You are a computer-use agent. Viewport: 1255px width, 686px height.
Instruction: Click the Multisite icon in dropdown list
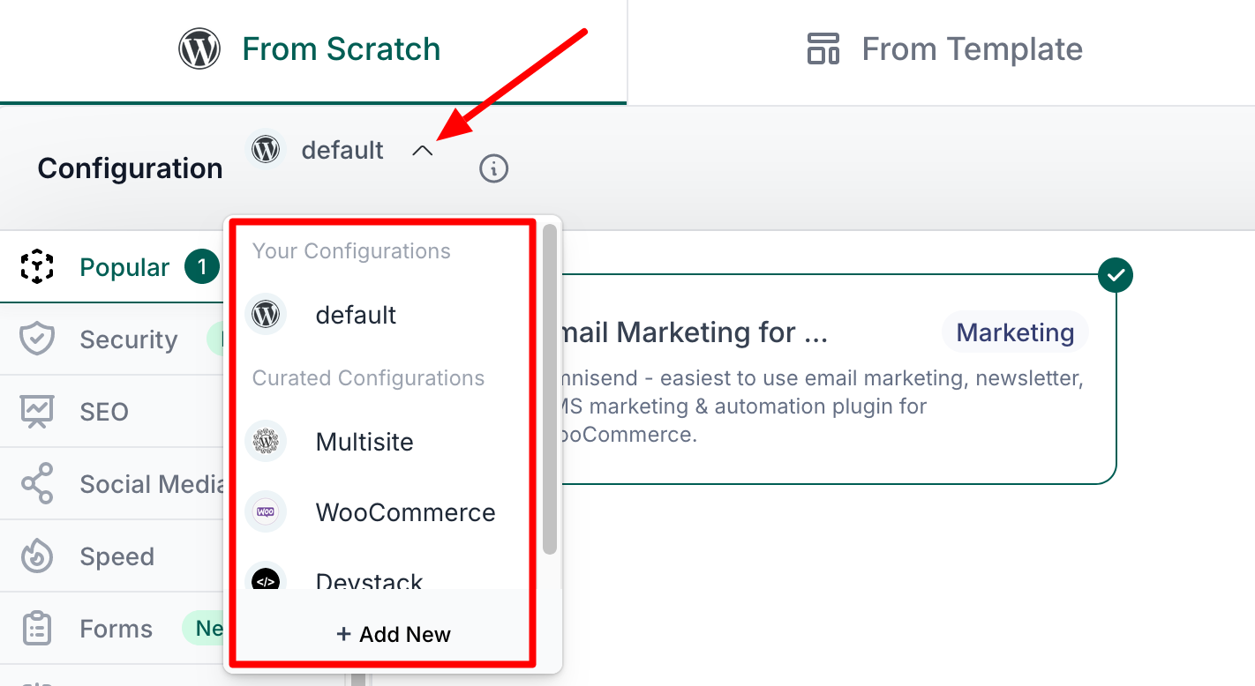coord(266,441)
